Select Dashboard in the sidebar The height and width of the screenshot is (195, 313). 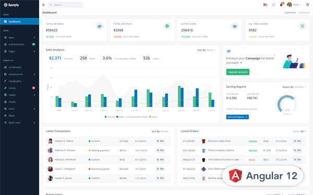(20, 21)
